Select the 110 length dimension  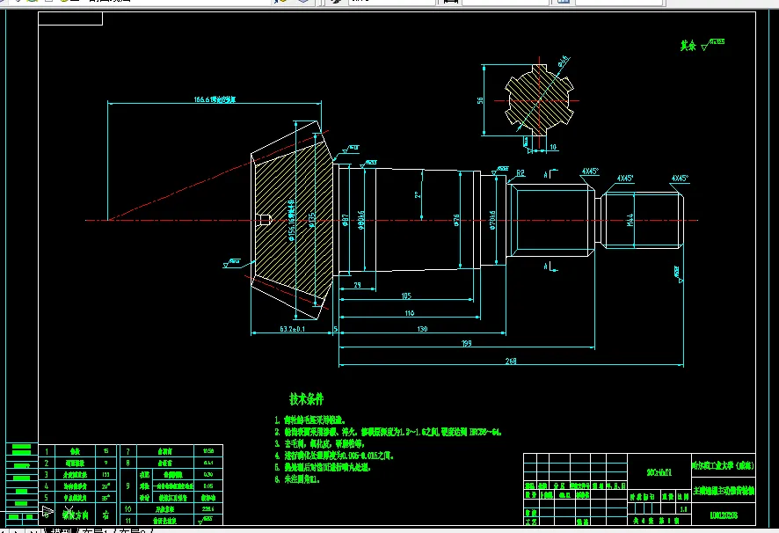pos(410,313)
